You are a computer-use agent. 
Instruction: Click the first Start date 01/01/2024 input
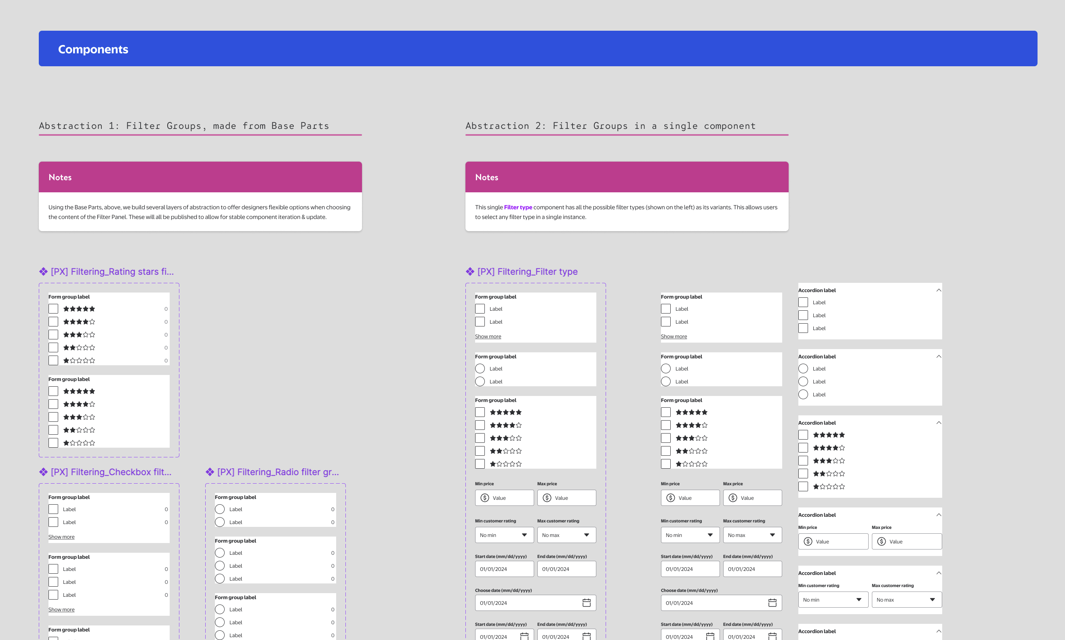tap(504, 569)
